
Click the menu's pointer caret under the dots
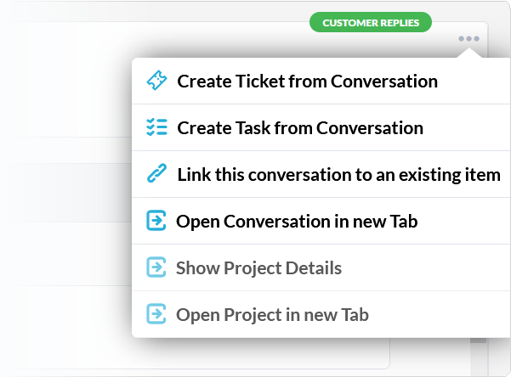click(469, 53)
